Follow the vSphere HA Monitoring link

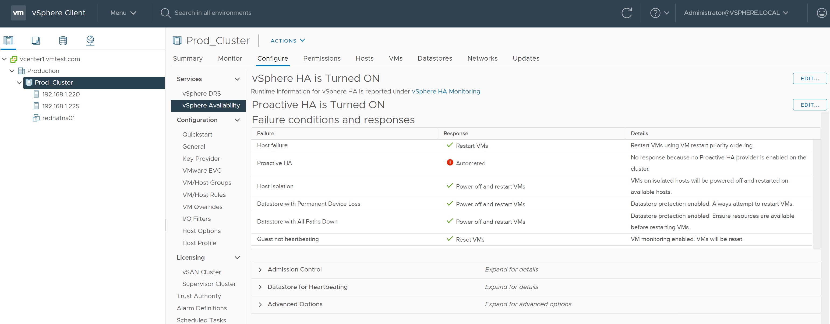click(x=446, y=92)
